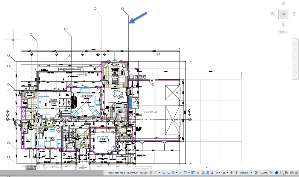Click the TOP face of the ViewCube
The image size is (299, 177).
pyautogui.click(x=283, y=14)
